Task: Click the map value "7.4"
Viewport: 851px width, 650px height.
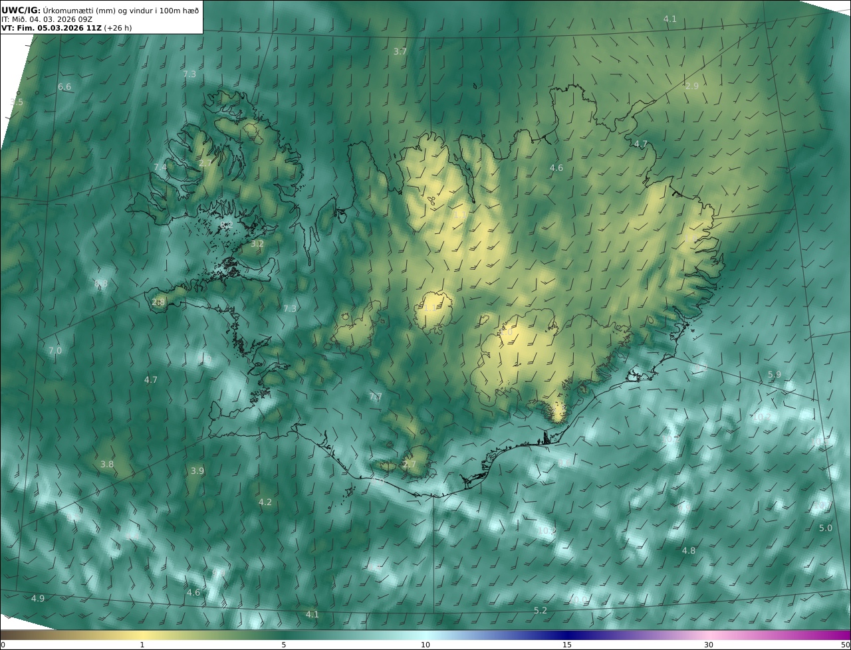Action: click(x=160, y=167)
